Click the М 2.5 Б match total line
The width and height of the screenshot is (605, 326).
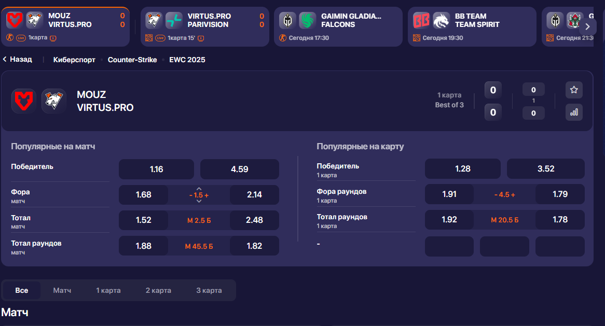[199, 220]
